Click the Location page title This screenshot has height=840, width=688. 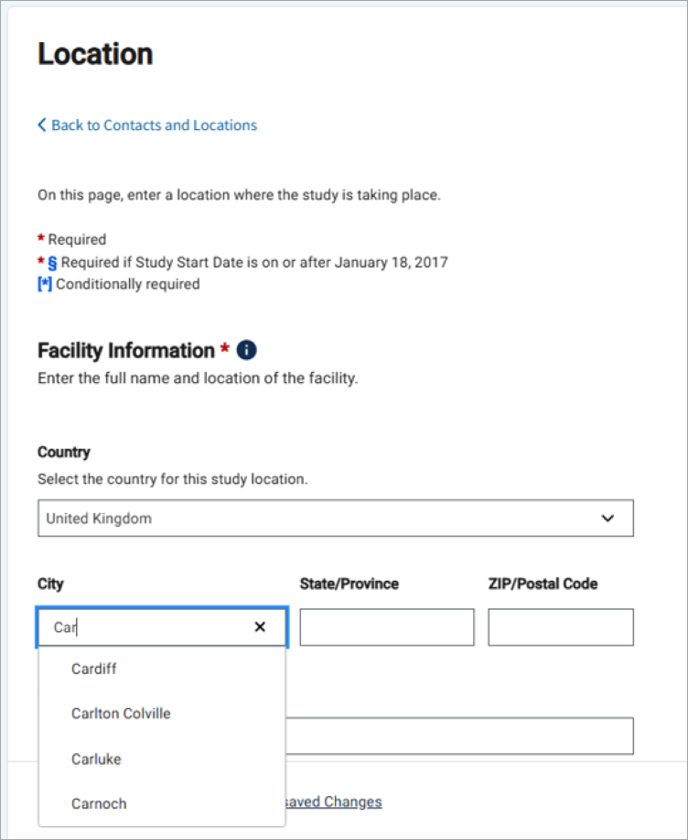pos(95,55)
